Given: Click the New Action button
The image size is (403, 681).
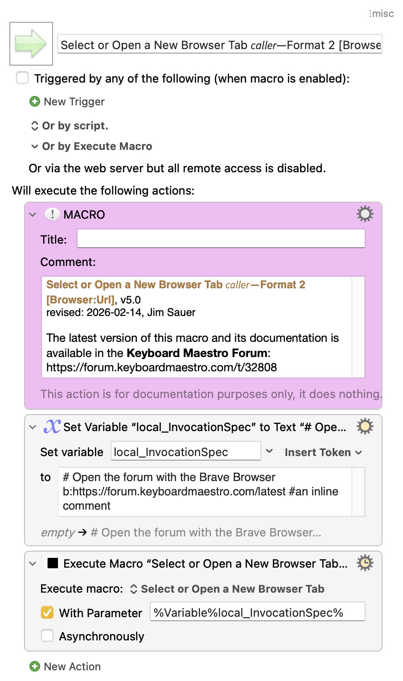Looking at the screenshot, I should pyautogui.click(x=72, y=666).
